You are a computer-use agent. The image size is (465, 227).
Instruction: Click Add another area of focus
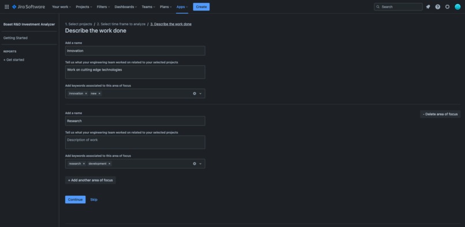tap(91, 180)
